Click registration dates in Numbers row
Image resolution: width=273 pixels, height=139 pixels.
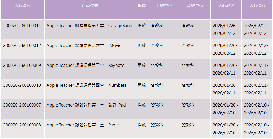tap(226, 89)
